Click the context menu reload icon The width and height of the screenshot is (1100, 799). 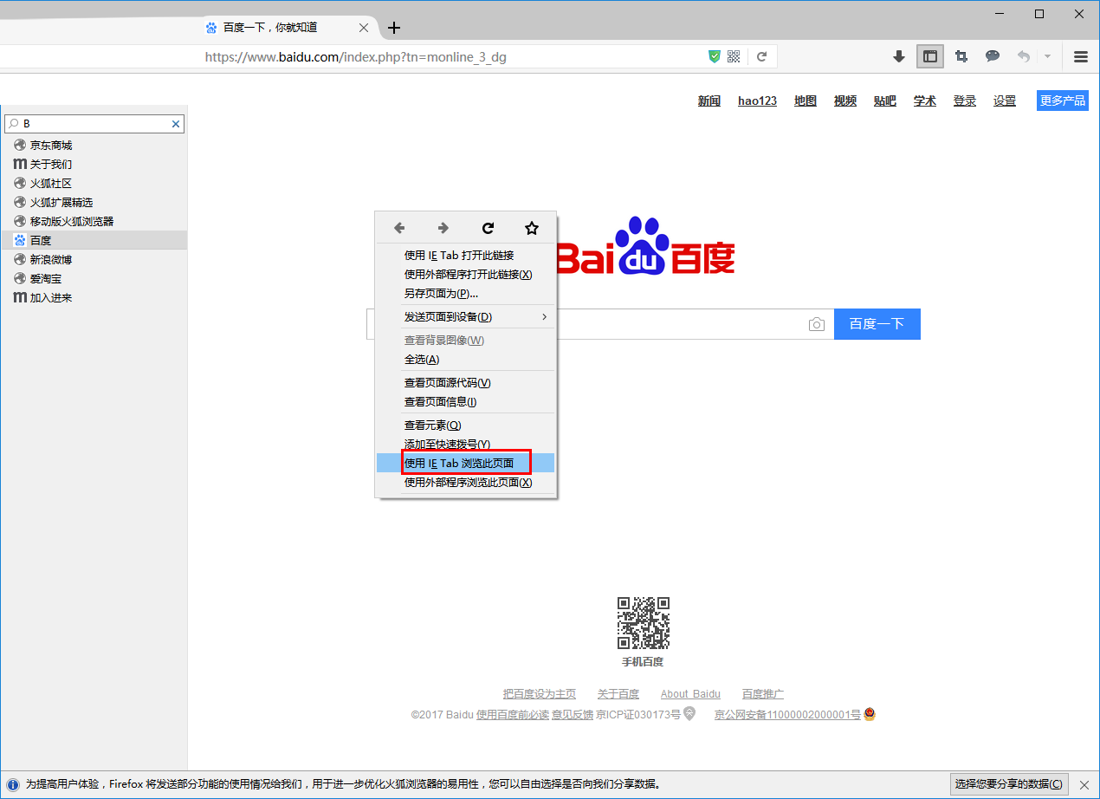point(488,228)
